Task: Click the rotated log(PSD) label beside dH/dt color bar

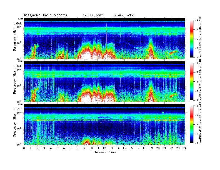Action: coord(200,37)
